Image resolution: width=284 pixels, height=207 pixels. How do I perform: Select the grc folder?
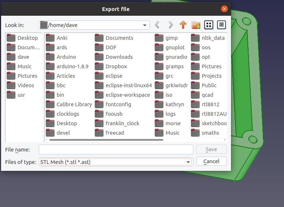point(164,76)
